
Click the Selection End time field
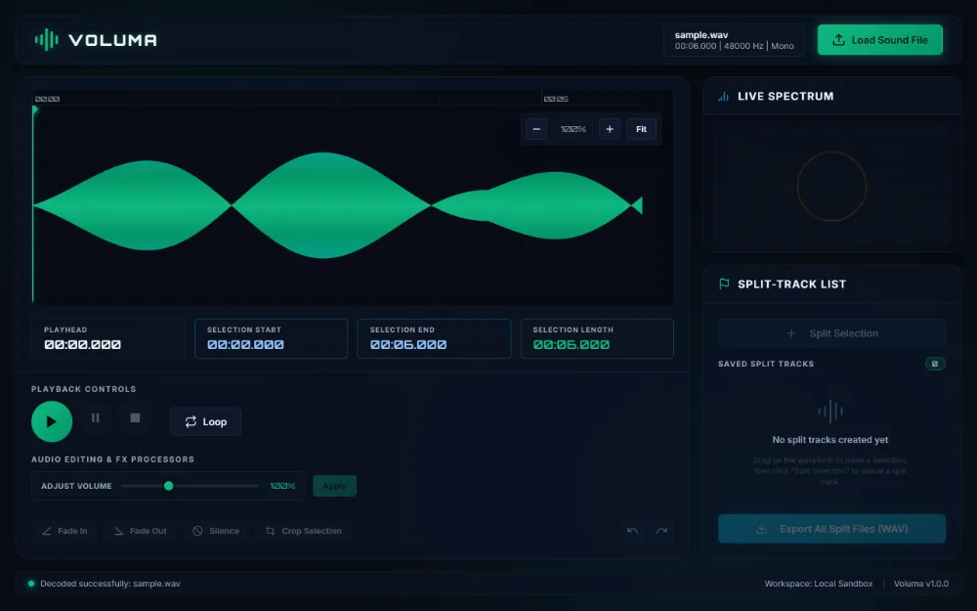click(x=435, y=338)
